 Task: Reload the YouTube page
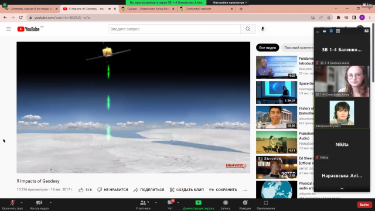coord(21,18)
